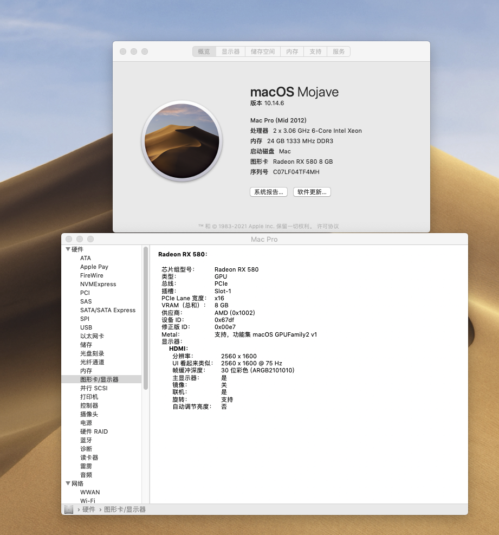
Task: Select USB in the hardware list
Action: [86, 327]
